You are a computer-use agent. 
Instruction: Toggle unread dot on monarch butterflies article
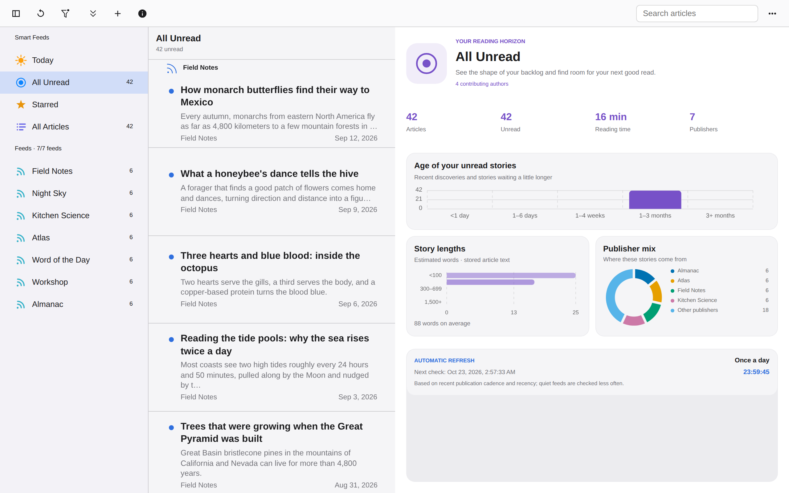171,91
